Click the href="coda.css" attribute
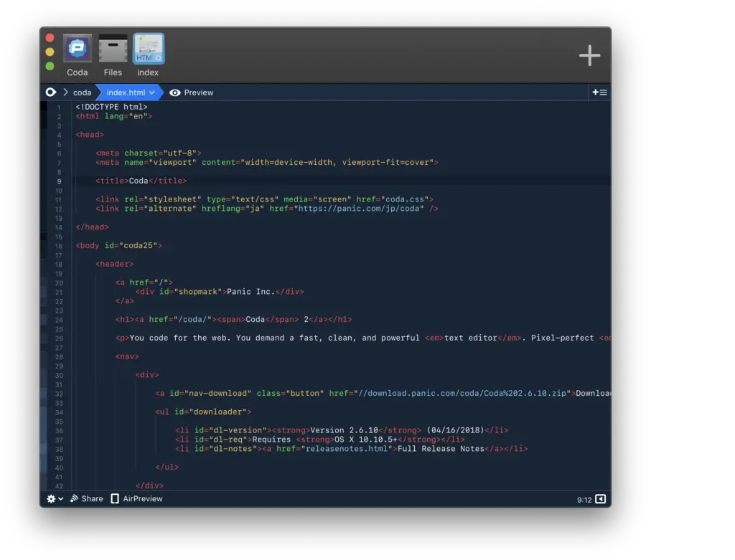 [393, 199]
